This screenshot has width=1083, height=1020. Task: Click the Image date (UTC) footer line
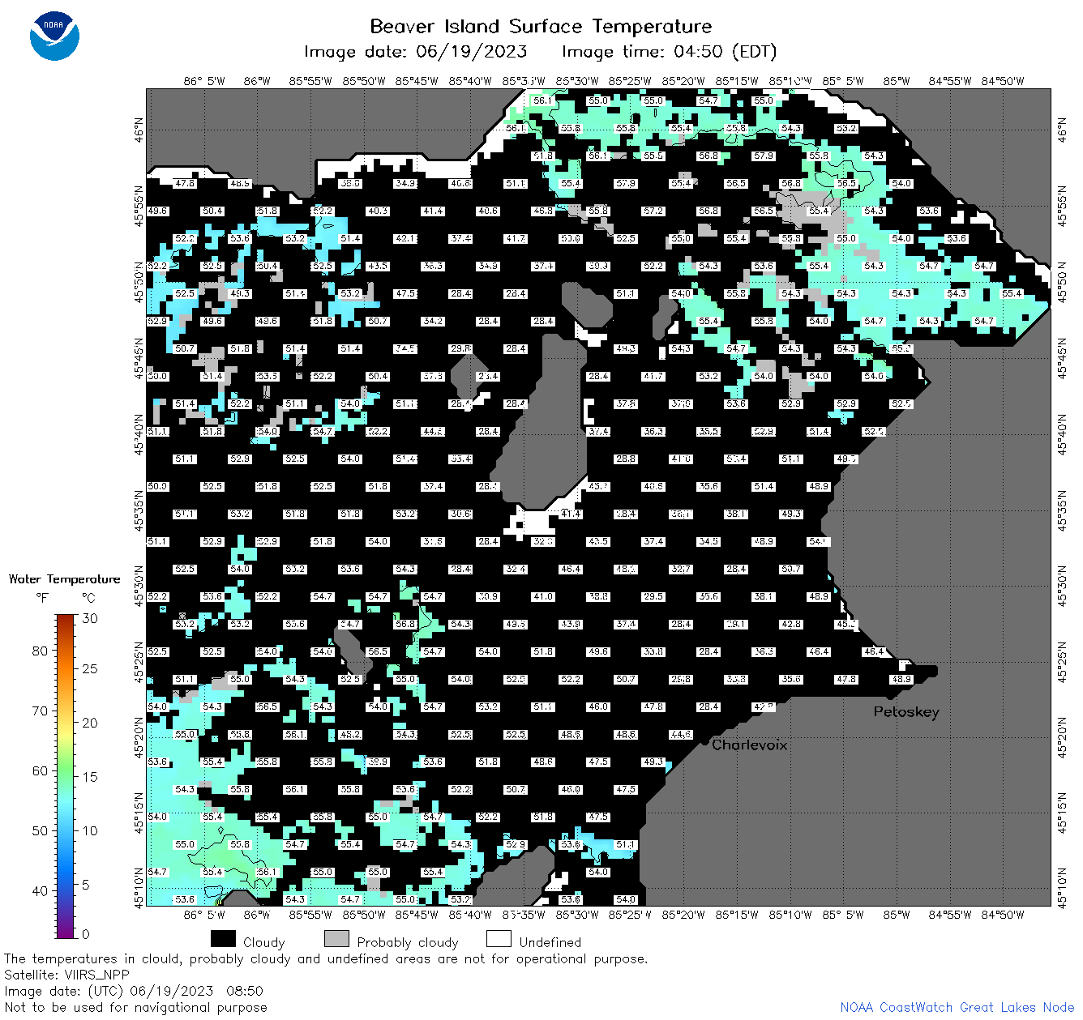click(x=134, y=991)
